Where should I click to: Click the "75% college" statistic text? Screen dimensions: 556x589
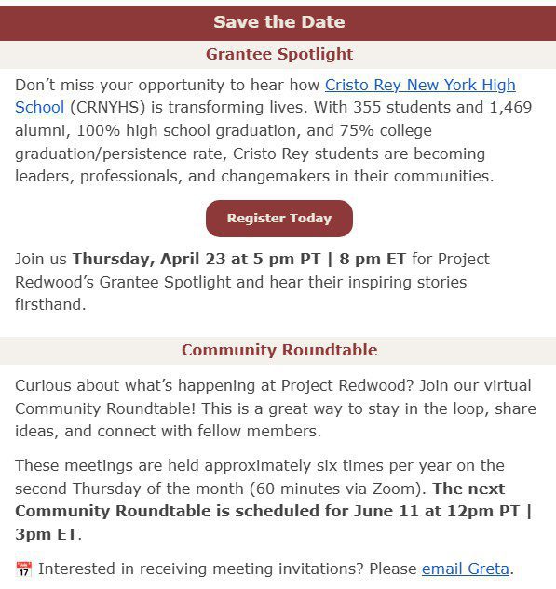click(386, 130)
